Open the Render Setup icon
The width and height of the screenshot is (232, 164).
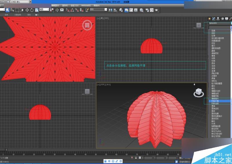coord(147,10)
